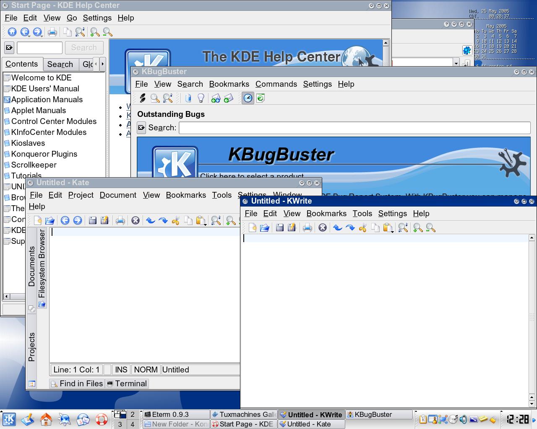Open the Go menu in Help Center

pyautogui.click(x=72, y=18)
